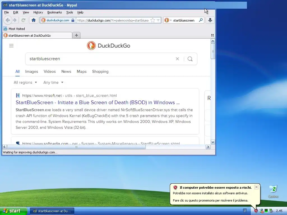Open a new tab with the plus button

(x=77, y=35)
